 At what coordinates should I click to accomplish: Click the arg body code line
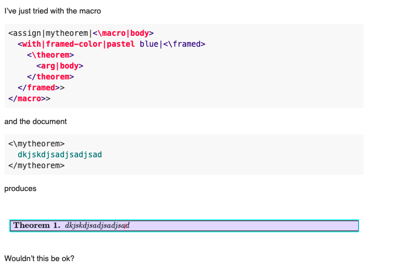60,66
